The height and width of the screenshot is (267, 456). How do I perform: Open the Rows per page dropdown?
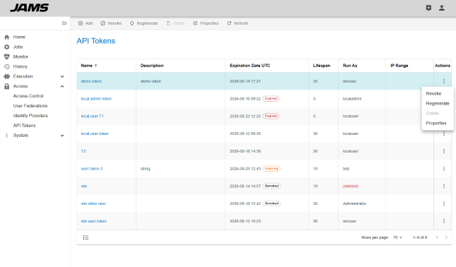tap(397, 237)
